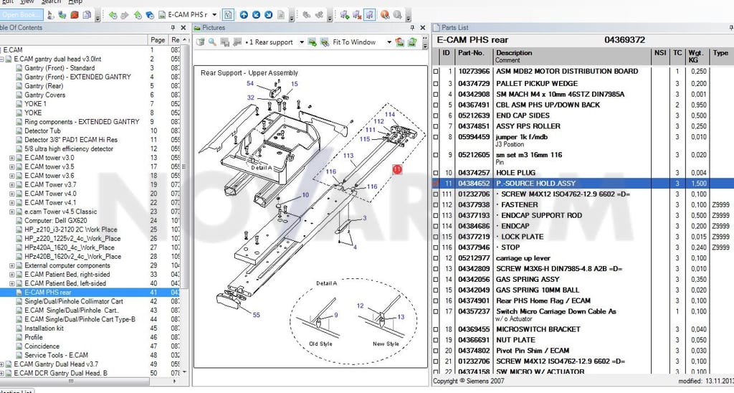Click the green back navigation arrow icon

click(113, 15)
